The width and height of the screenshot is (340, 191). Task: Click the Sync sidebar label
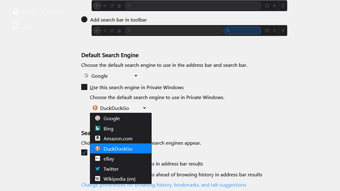pyautogui.click(x=28, y=27)
